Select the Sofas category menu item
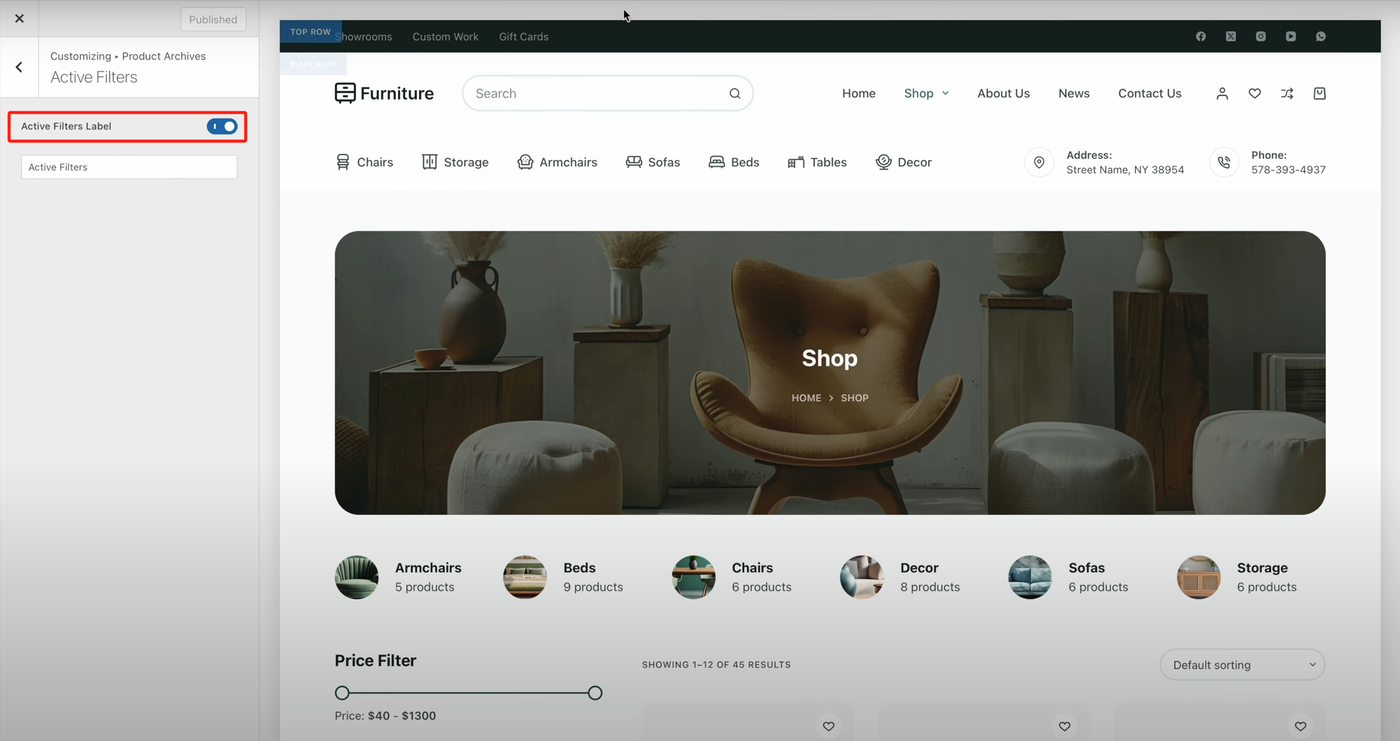1400x741 pixels. 653,162
